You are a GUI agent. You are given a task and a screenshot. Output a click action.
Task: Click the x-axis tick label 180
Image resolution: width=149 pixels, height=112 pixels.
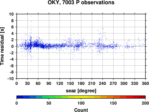81,83
